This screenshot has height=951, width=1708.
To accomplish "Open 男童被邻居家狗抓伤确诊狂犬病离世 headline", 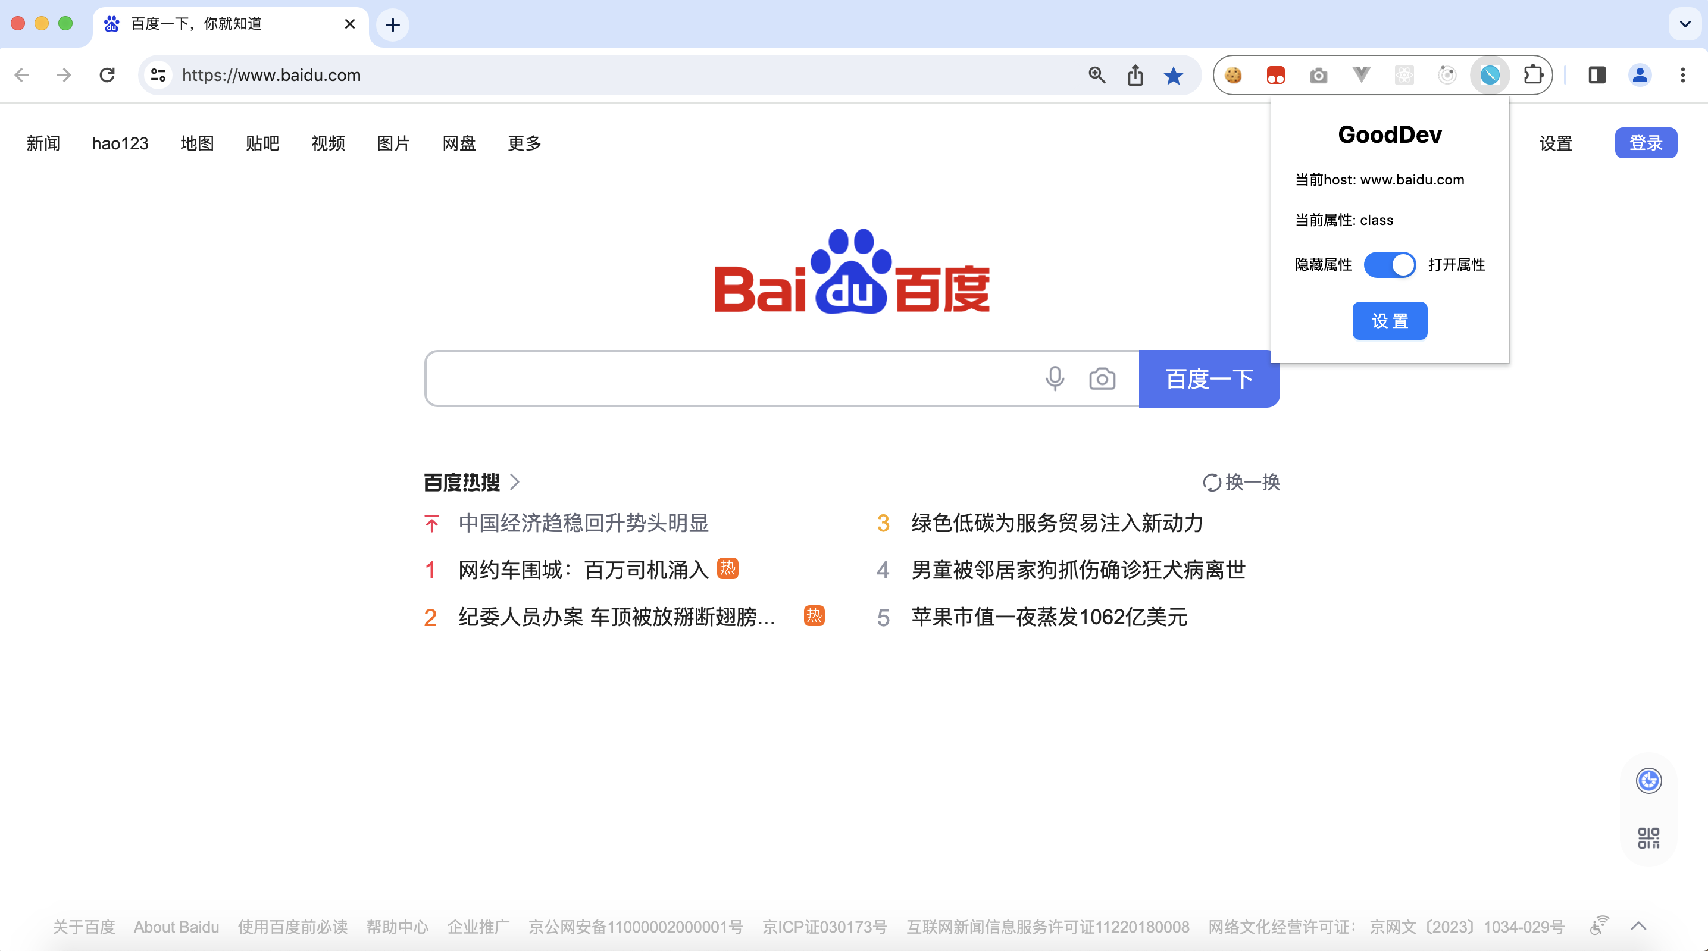I will (1078, 570).
